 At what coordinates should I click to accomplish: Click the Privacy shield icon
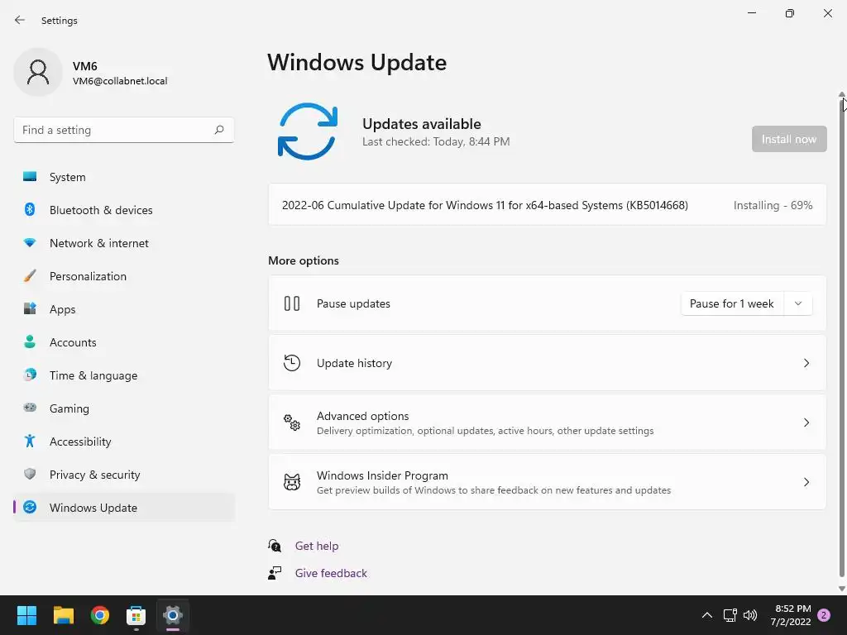point(30,474)
